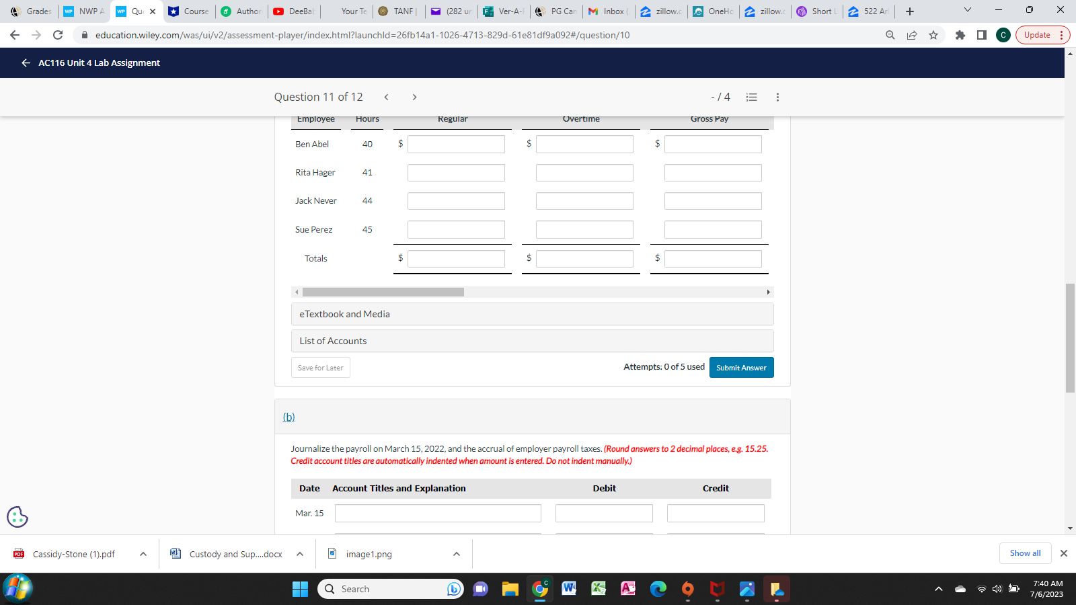Click the bookmark star in the address bar
The image size is (1076, 605).
point(933,35)
